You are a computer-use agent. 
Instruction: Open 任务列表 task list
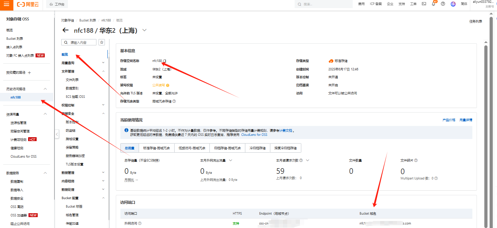point(476,21)
